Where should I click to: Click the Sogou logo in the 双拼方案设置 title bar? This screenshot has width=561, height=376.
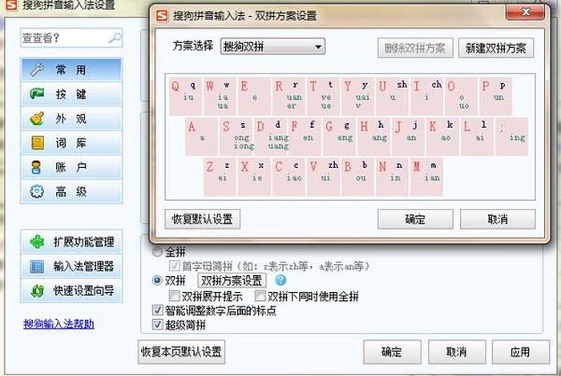pyautogui.click(x=162, y=16)
